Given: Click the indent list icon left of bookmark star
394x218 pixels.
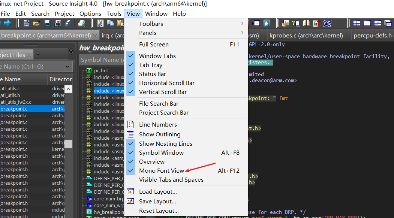Looking at the screenshot, I should (256, 23).
